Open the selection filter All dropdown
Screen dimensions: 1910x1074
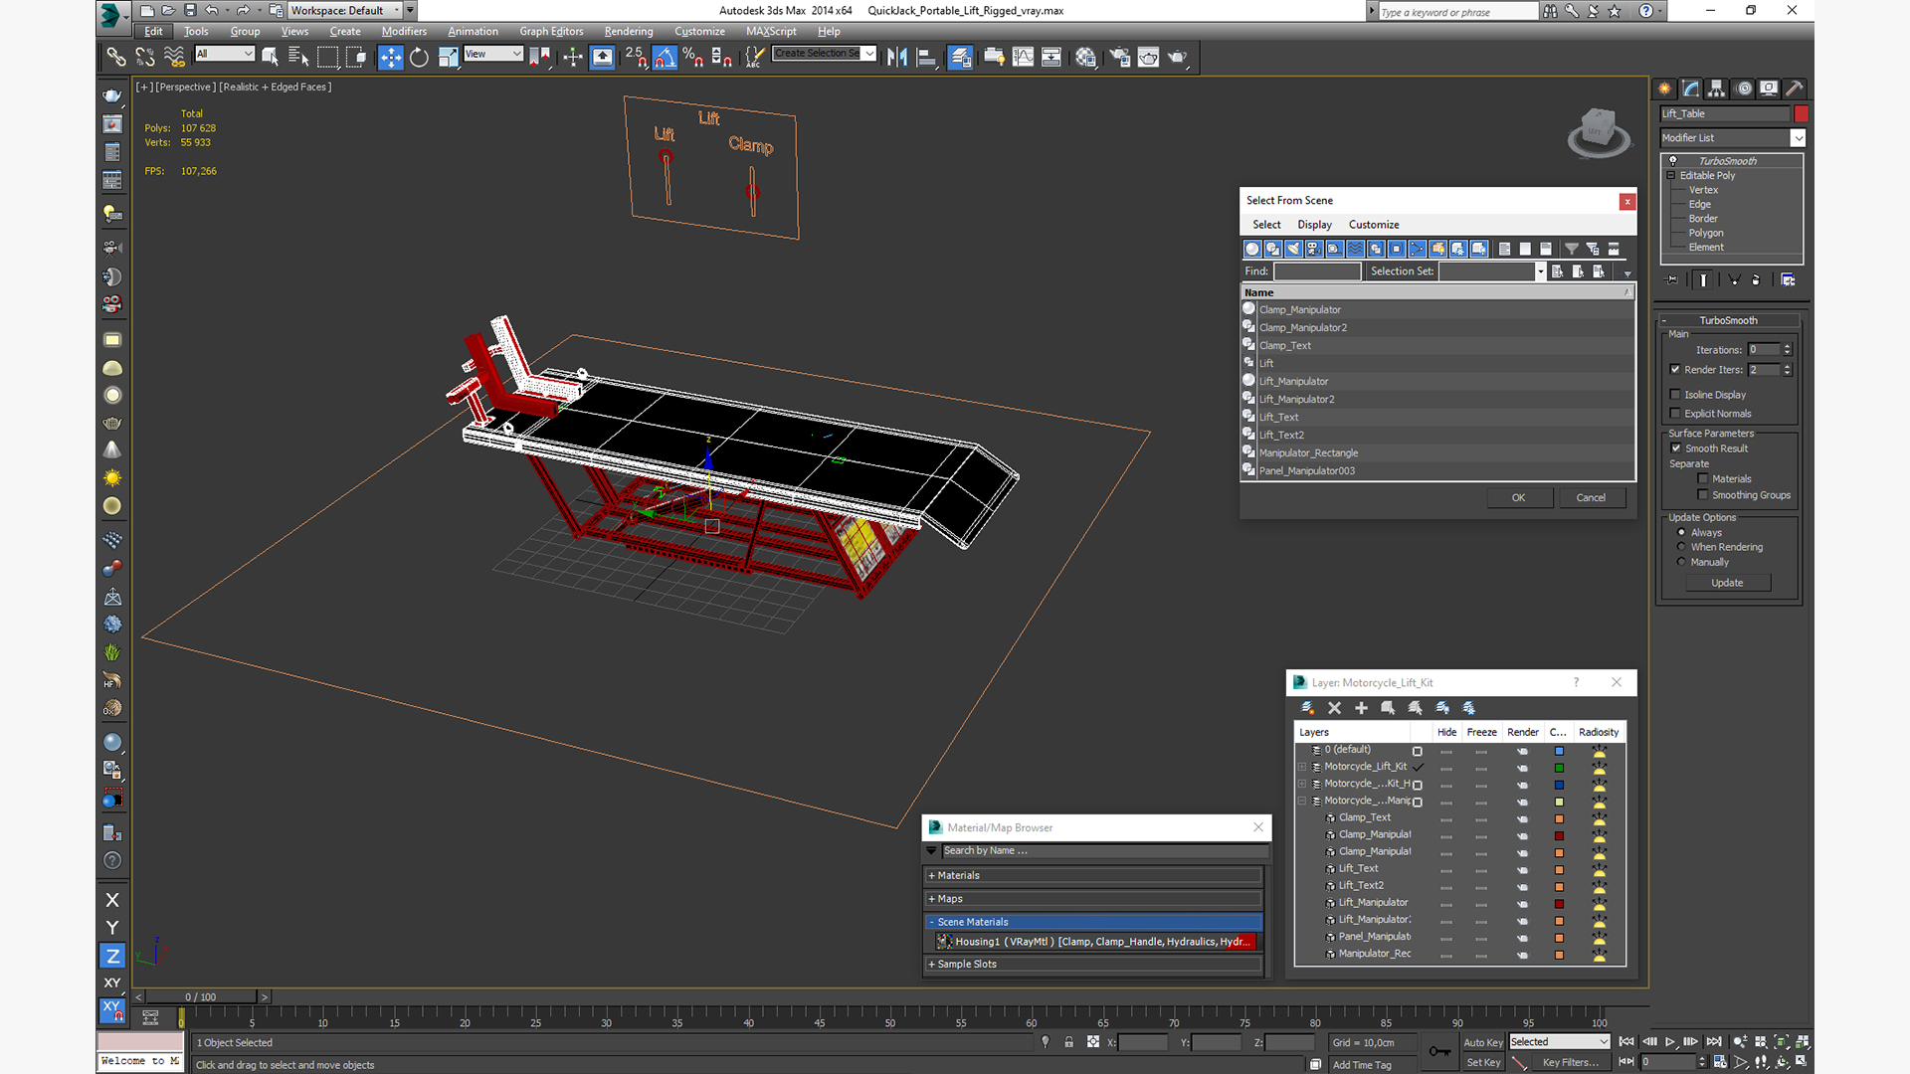point(225,54)
